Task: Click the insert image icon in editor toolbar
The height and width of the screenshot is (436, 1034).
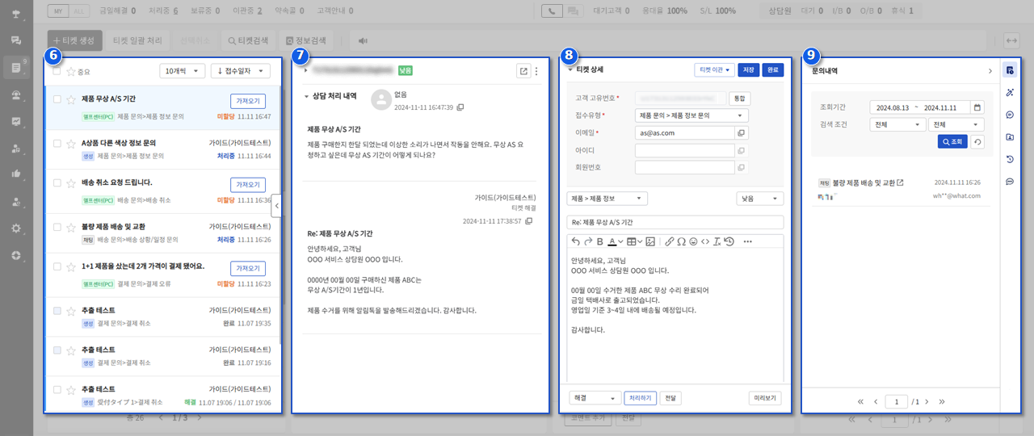Action: point(650,241)
